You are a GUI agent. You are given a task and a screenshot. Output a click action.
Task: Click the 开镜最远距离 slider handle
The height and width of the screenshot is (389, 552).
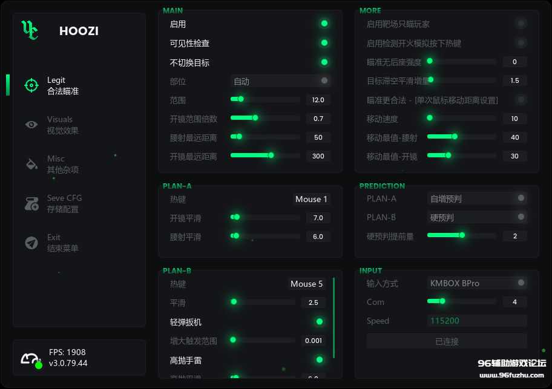coord(271,155)
